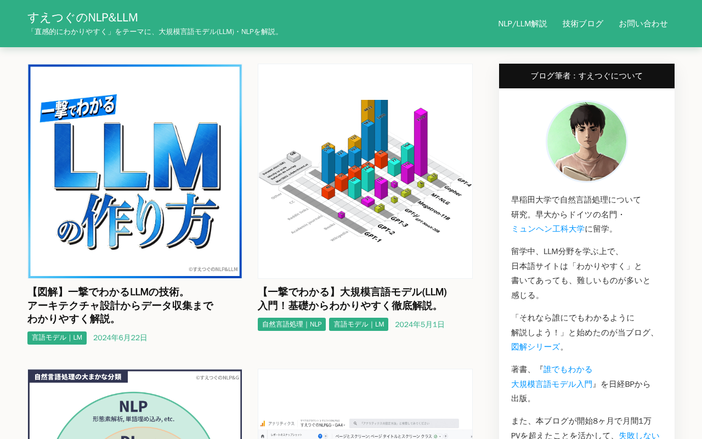
Task: Open the analytics screenshot article thumbnail
Action: pos(365,404)
